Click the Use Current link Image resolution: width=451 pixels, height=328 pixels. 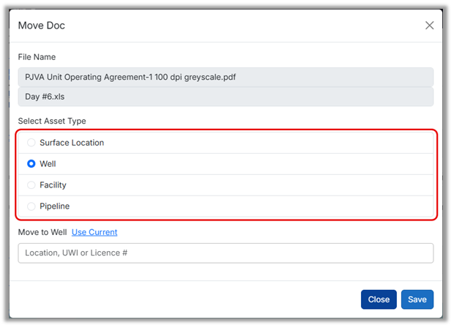[x=94, y=232]
